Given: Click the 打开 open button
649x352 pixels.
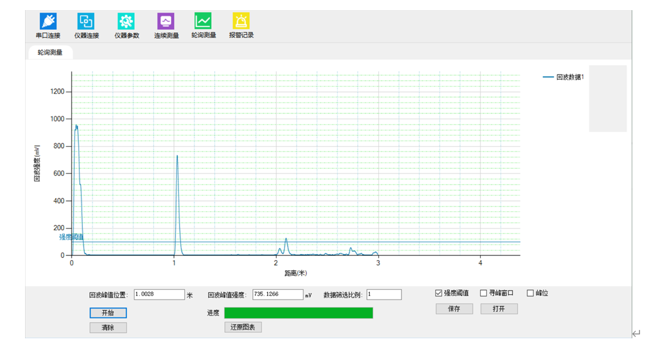Looking at the screenshot, I should pyautogui.click(x=499, y=308).
